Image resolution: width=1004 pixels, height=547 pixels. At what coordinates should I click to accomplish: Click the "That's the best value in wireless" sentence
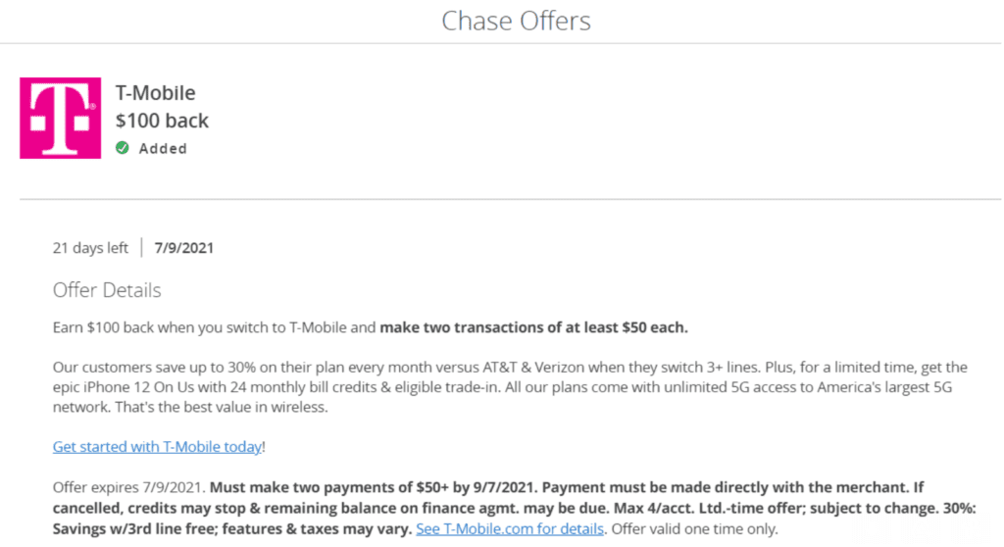[231, 406]
